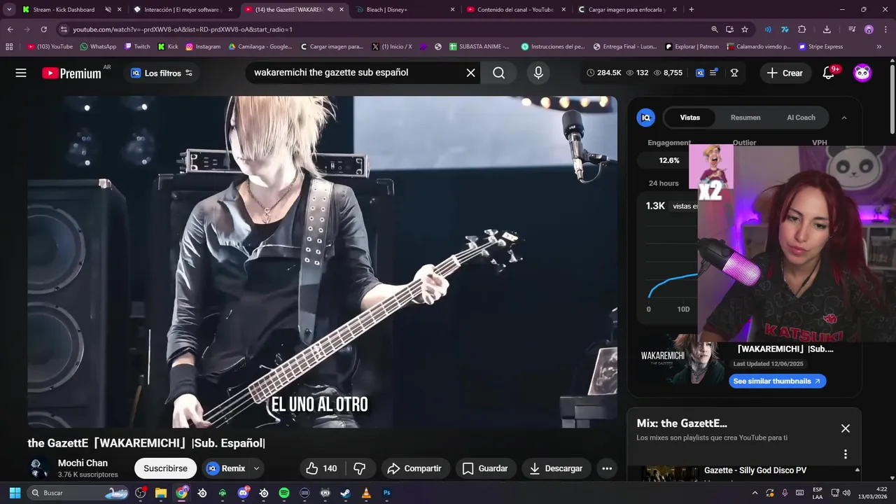
Task: Click inside YouTube search field
Action: tap(357, 73)
